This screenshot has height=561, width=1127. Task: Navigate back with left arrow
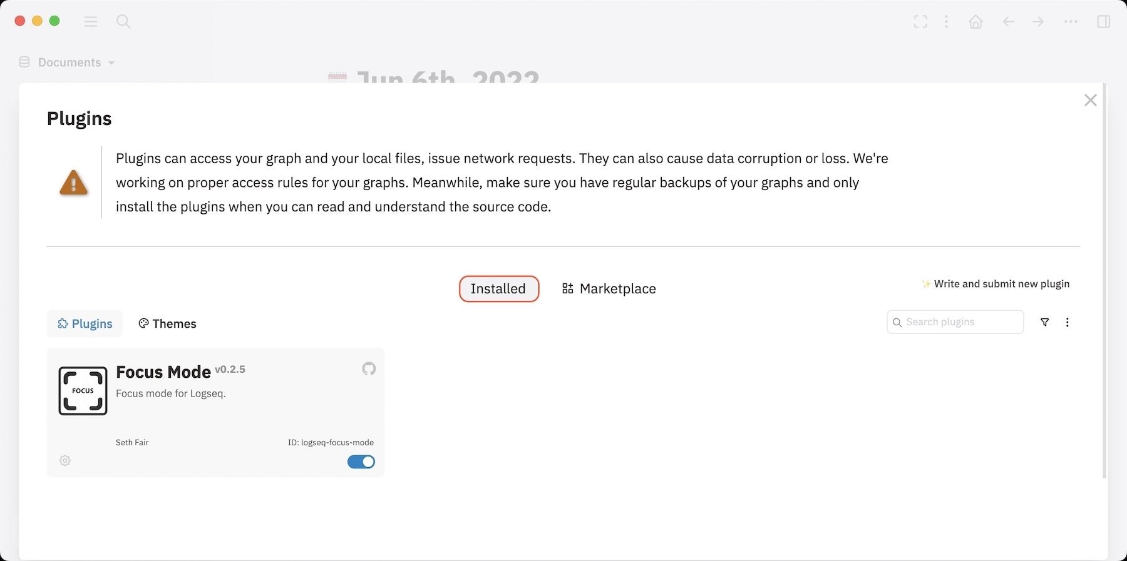point(1008,22)
